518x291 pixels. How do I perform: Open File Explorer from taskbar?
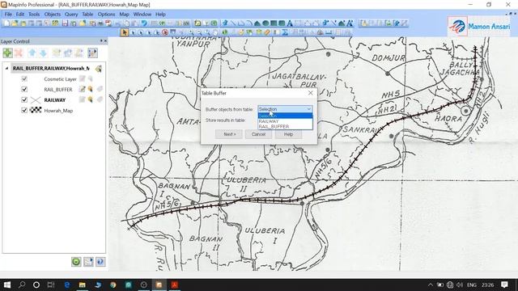coord(83,285)
